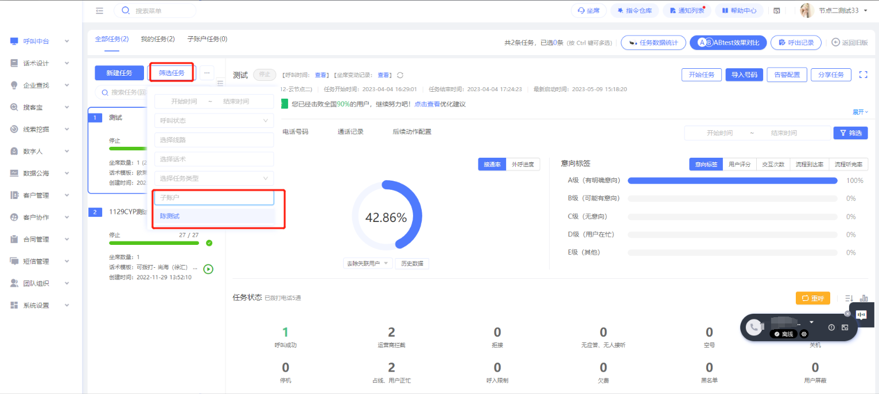This screenshot has width=879, height=394.
Task: Select 陈测试 from the sub-account list
Action: pos(214,216)
